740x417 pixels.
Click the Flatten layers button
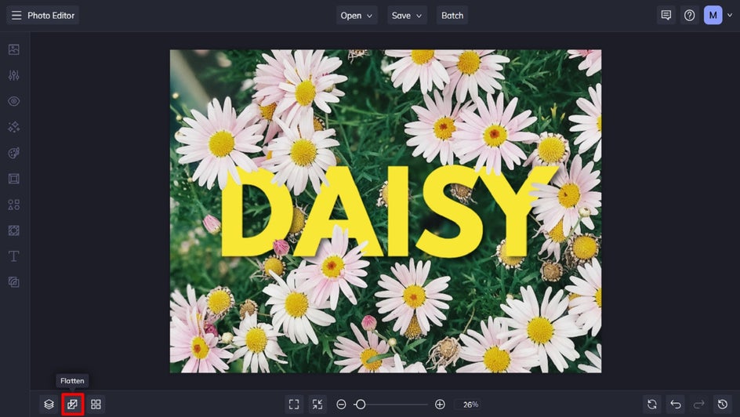[72, 404]
